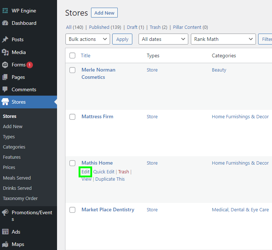Click the Posts pushpin icon
Viewport: 272px width, 250px height.
pos(5,39)
